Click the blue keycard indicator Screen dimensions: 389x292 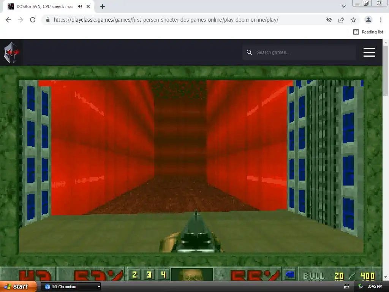tap(289, 275)
